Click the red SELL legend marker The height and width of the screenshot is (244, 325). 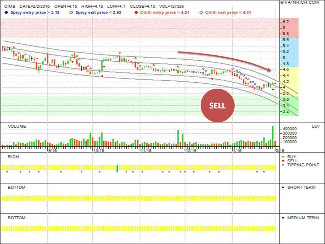[x=283, y=161]
